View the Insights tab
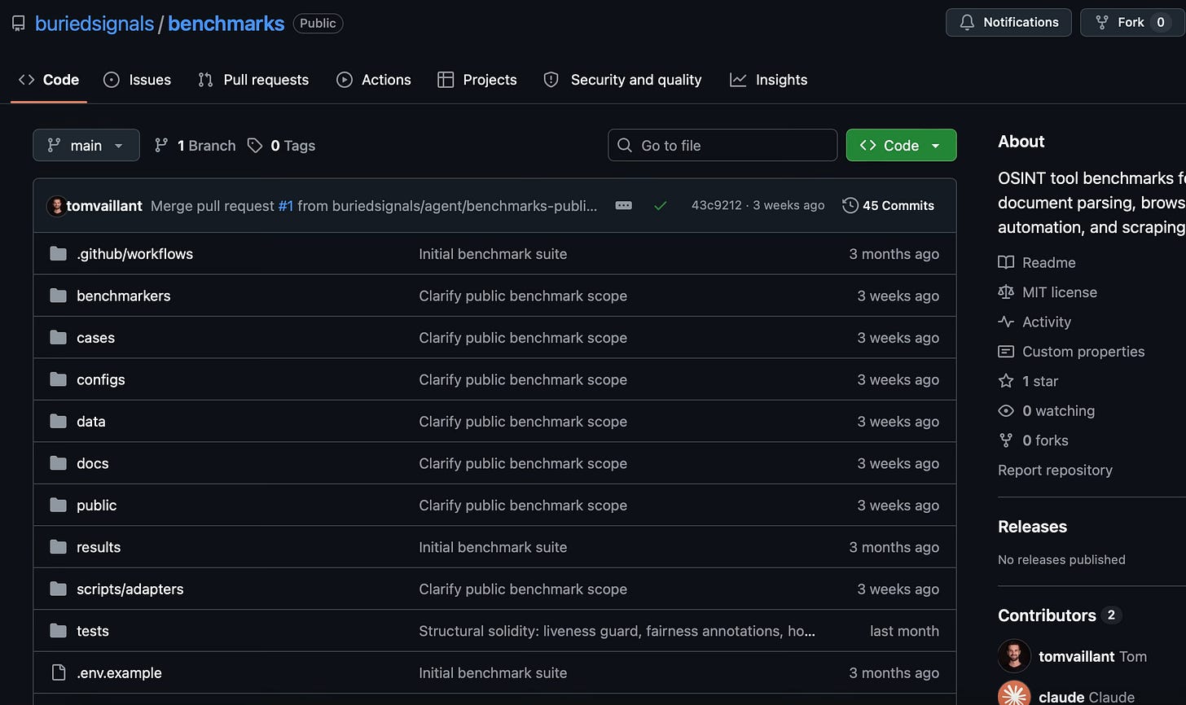Image resolution: width=1186 pixels, height=705 pixels. pyautogui.click(x=769, y=80)
